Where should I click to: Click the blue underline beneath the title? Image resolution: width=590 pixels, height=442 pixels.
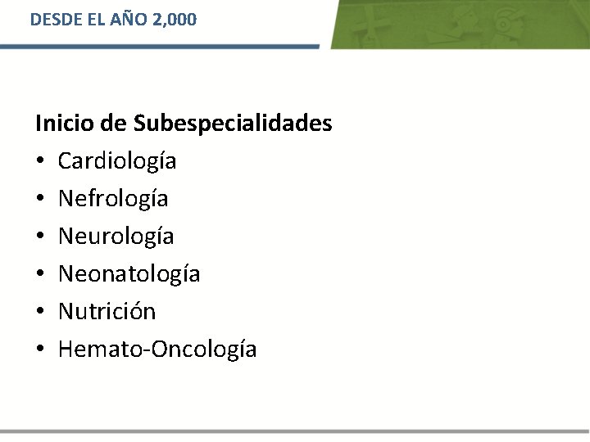(x=160, y=47)
